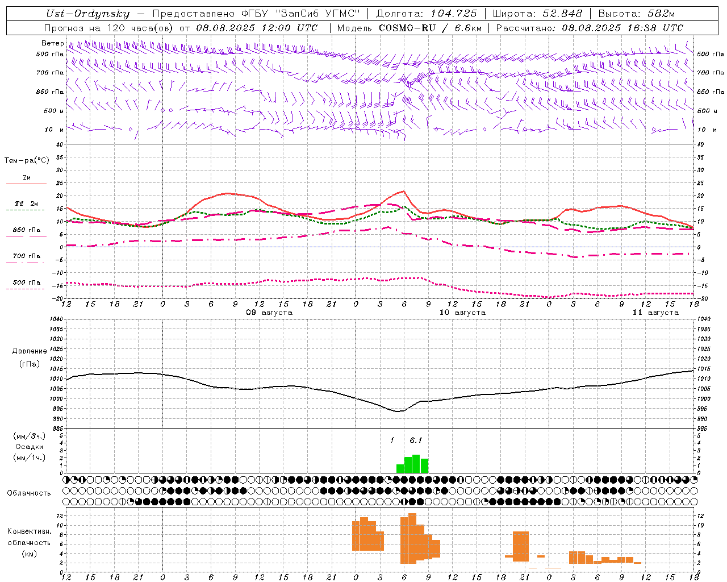Click the "(мм/1ч.)" precipitation unit label

(x=30, y=458)
